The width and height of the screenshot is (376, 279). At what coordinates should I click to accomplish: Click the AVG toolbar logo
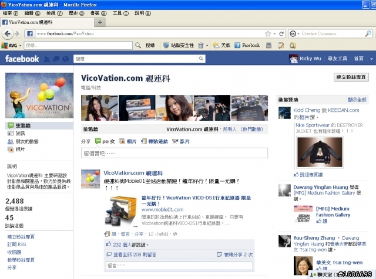point(9,45)
